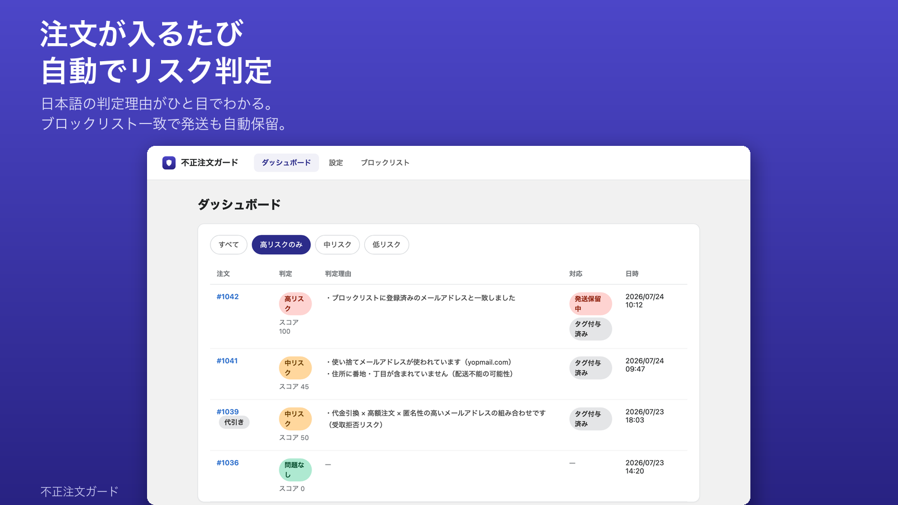Click the date 2026/07/24 09:47

click(x=644, y=365)
